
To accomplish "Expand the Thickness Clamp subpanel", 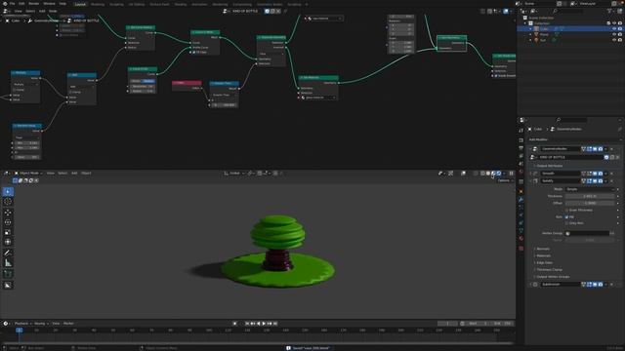I will [x=549, y=269].
